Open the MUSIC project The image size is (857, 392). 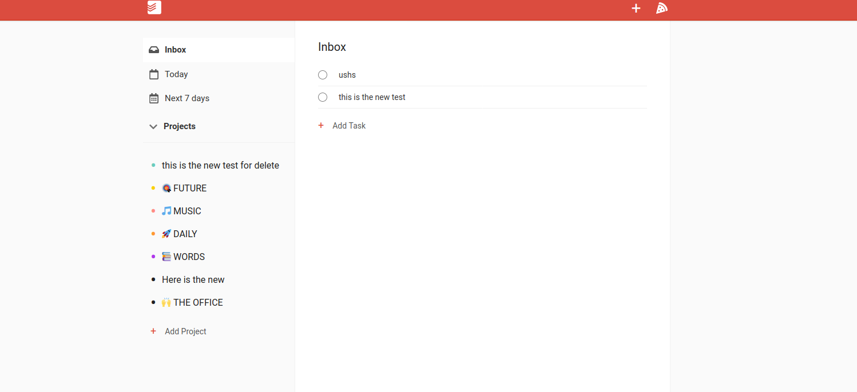pos(187,211)
